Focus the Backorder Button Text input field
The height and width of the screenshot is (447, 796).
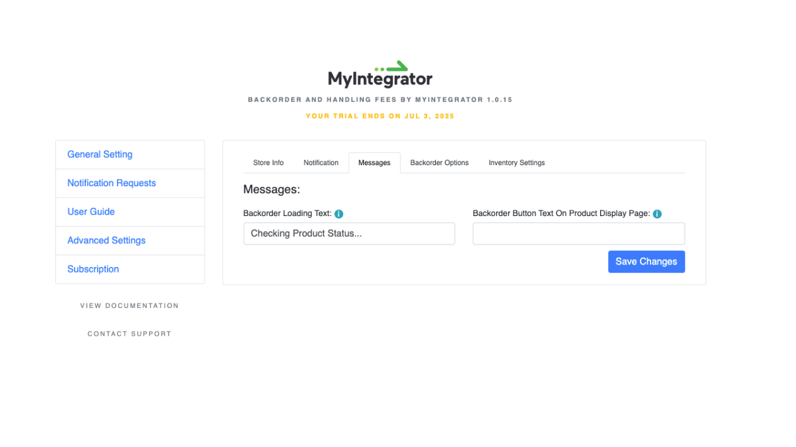click(578, 233)
